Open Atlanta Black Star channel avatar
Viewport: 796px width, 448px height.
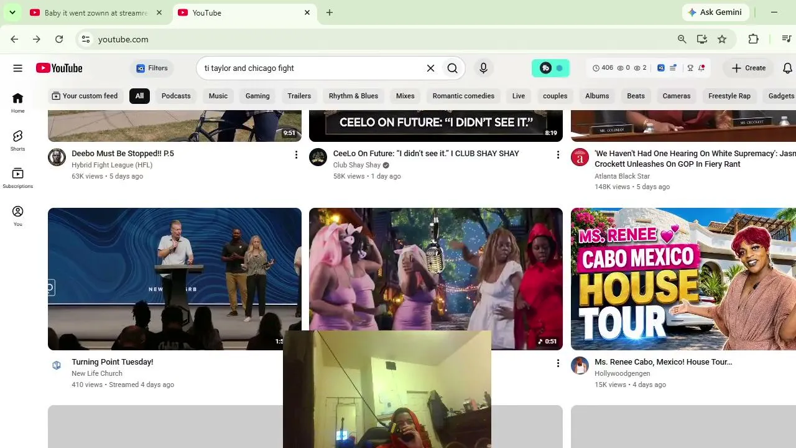tap(580, 157)
